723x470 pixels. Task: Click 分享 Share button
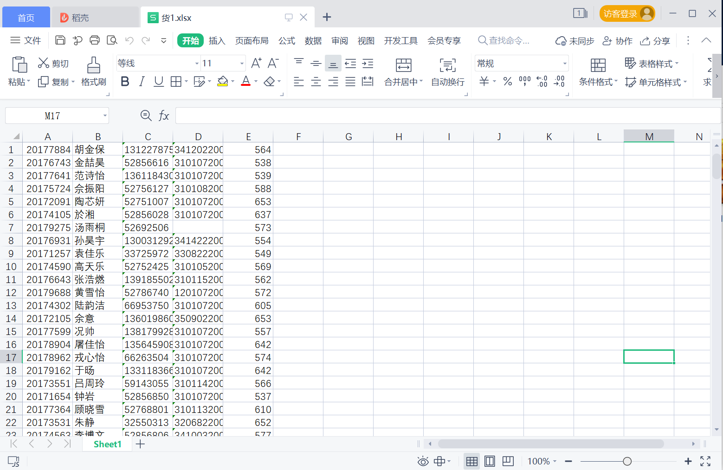click(x=655, y=41)
